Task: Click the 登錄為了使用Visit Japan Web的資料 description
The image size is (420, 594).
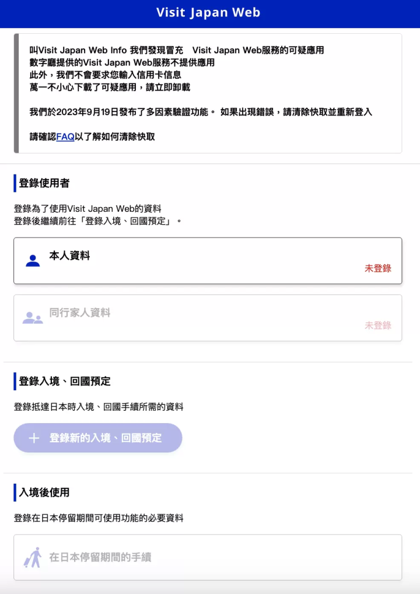Action: click(x=87, y=208)
